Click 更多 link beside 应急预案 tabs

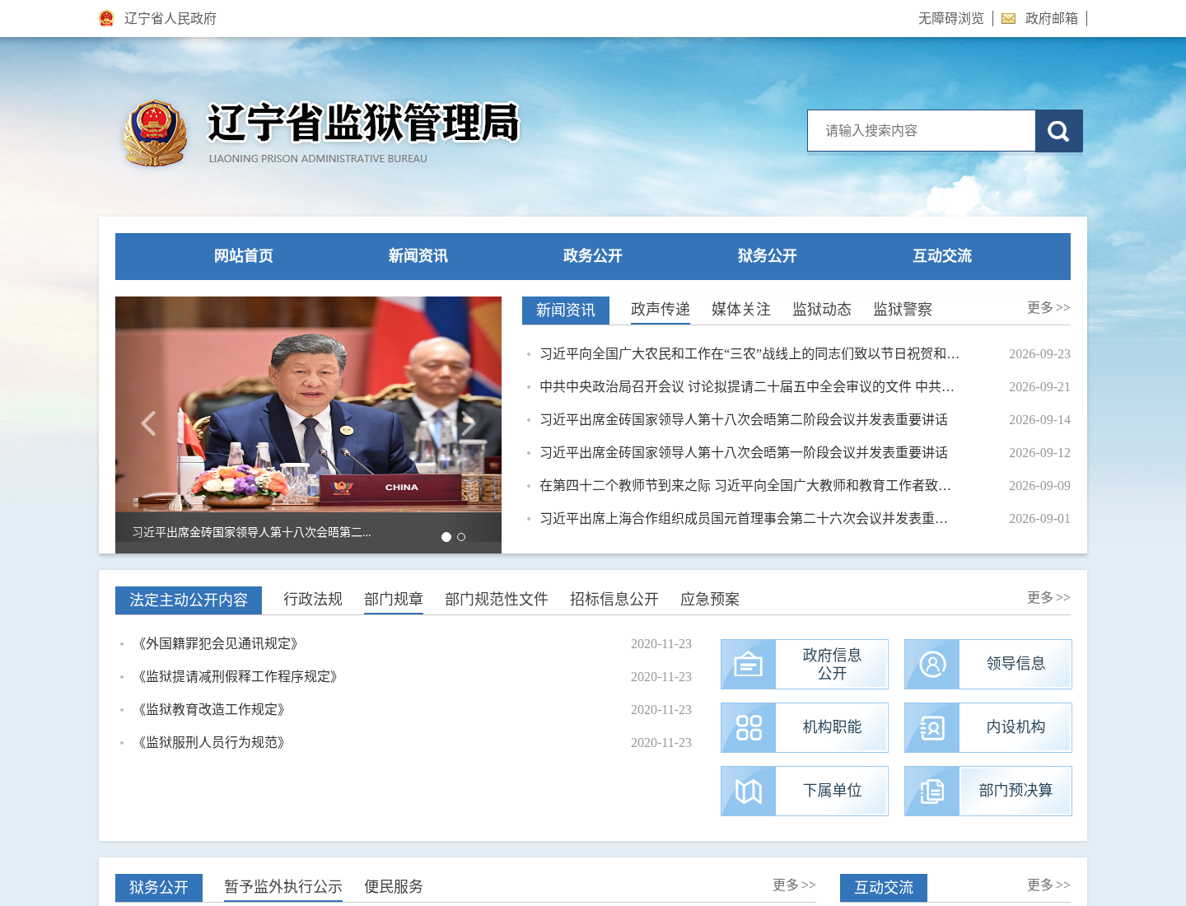[x=1048, y=597]
